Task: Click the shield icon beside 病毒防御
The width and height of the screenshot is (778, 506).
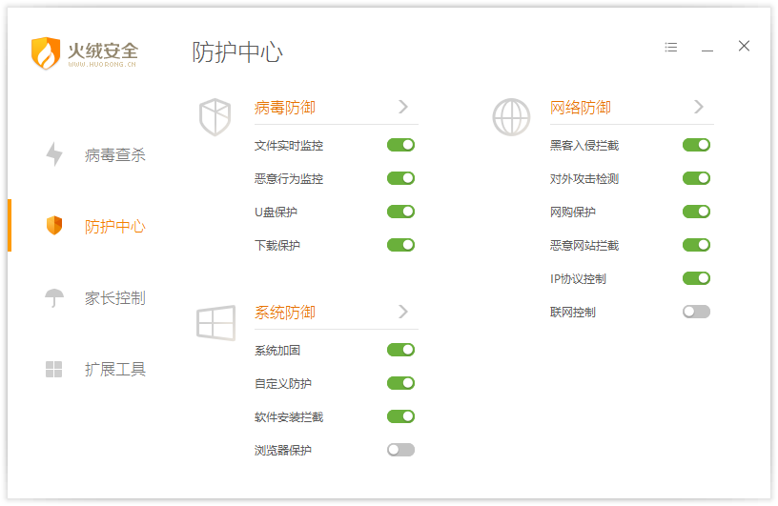Action: click(215, 117)
